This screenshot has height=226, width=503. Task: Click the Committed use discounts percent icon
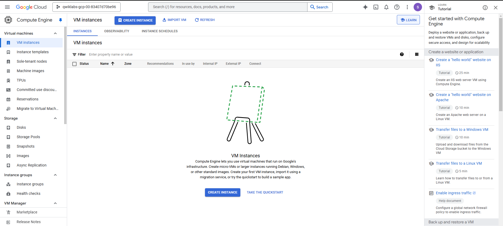(x=8, y=90)
